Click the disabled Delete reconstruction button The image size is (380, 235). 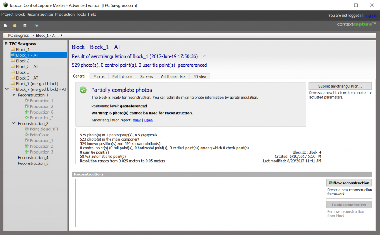click(349, 205)
